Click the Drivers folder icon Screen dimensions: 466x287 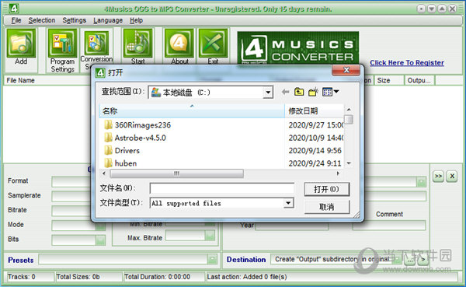click(108, 150)
